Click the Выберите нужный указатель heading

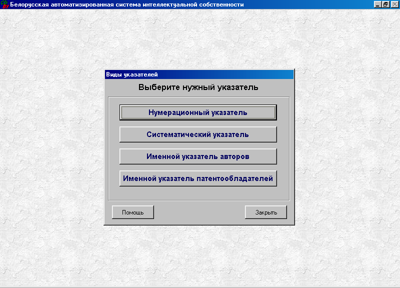(x=198, y=87)
